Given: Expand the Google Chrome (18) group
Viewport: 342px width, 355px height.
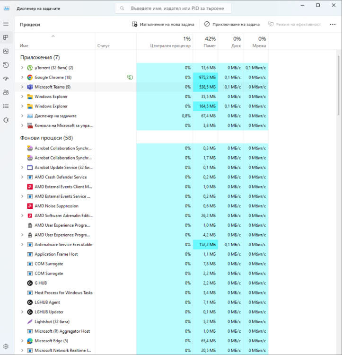Looking at the screenshot, I should point(22,78).
